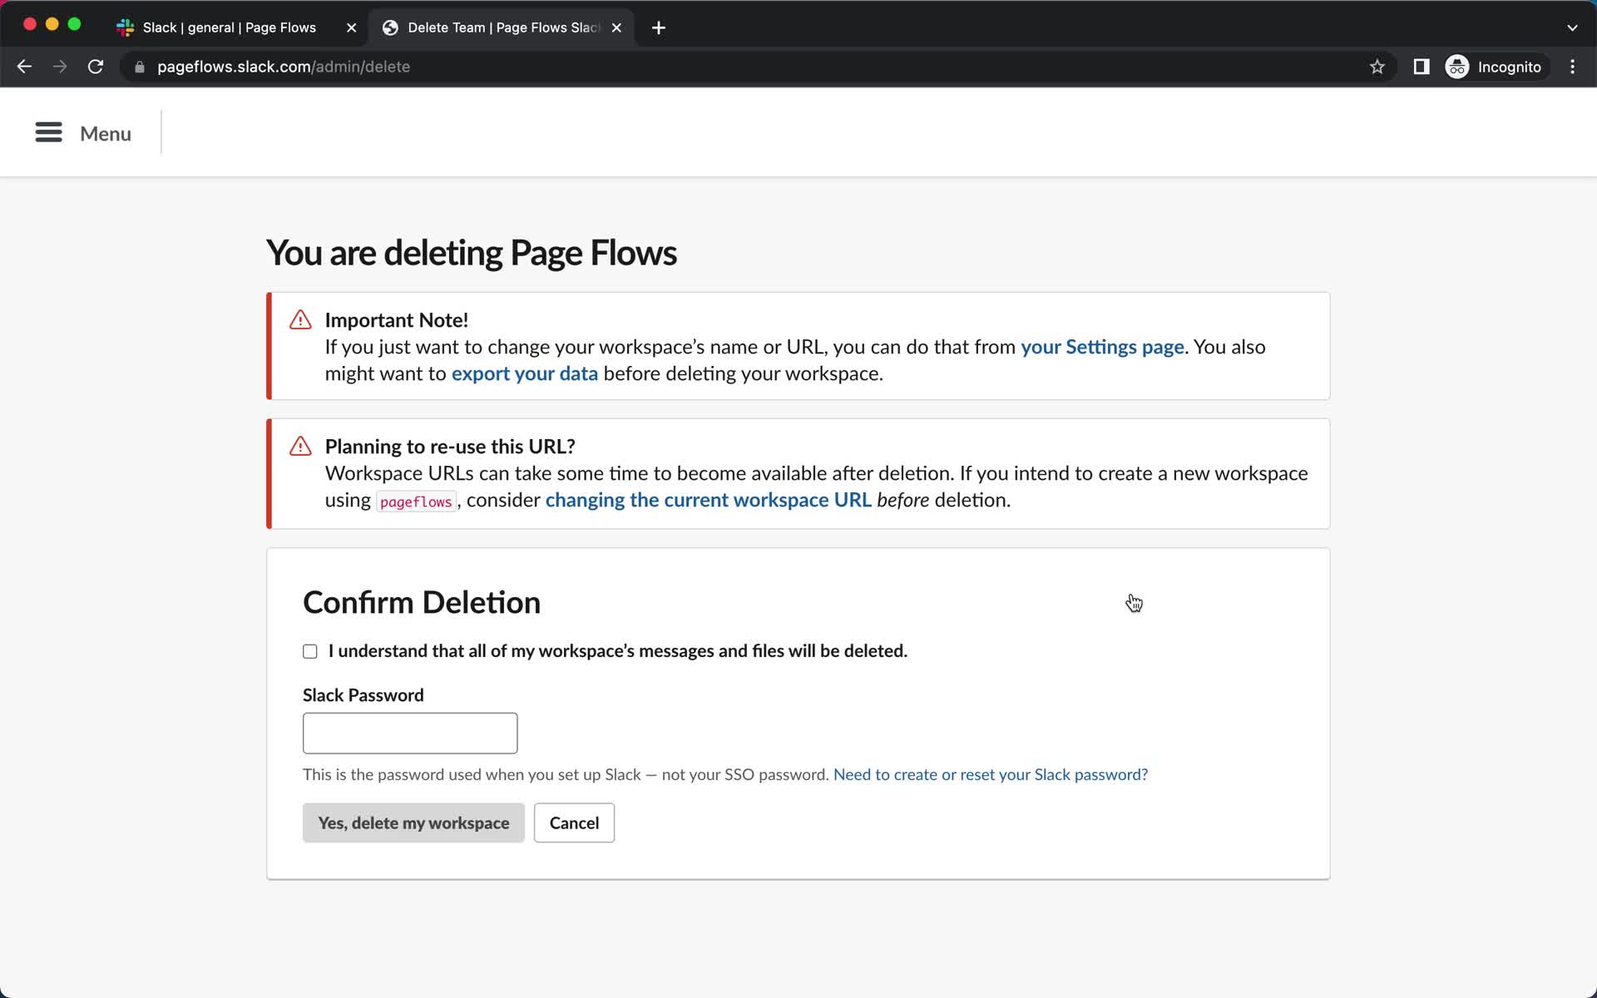The image size is (1597, 998).
Task: Open changing the current workspace URL link
Action: coord(708,500)
